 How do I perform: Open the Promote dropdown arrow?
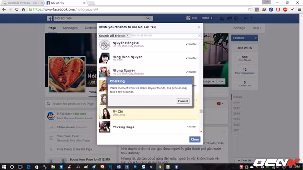[x=256, y=38]
